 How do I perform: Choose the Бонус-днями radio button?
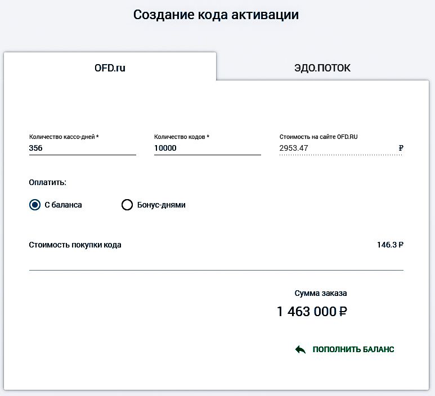point(127,205)
